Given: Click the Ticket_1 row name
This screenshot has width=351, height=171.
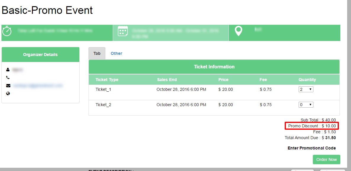Looking at the screenshot, I should click(x=103, y=89).
